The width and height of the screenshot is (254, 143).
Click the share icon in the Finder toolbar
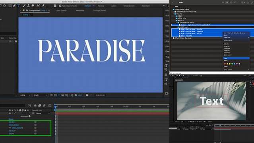[x=248, y=2]
